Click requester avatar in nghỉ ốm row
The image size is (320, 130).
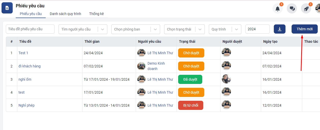click(141, 79)
